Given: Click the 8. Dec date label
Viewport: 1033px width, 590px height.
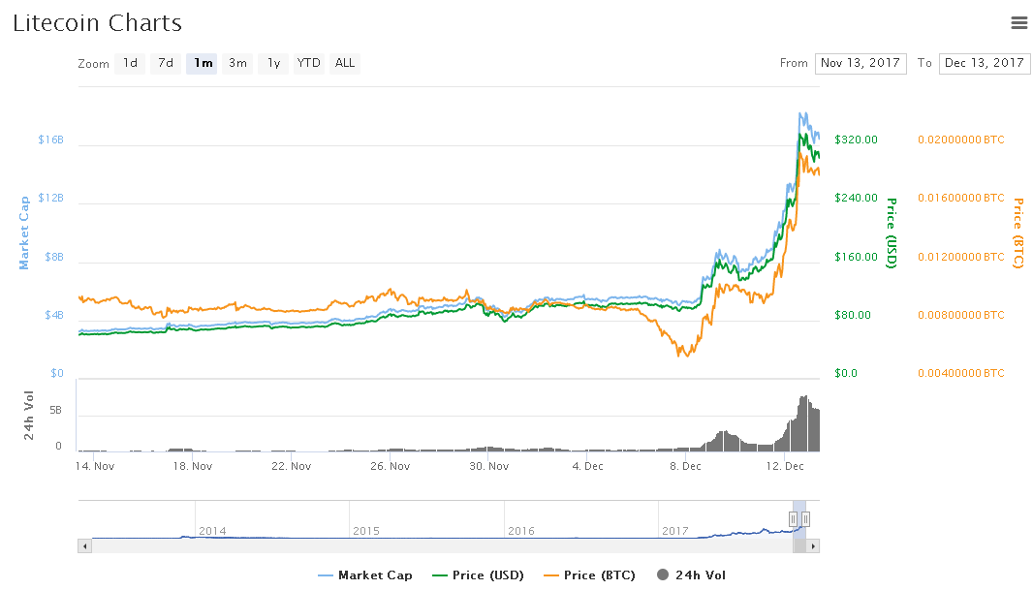Looking at the screenshot, I should 685,466.
